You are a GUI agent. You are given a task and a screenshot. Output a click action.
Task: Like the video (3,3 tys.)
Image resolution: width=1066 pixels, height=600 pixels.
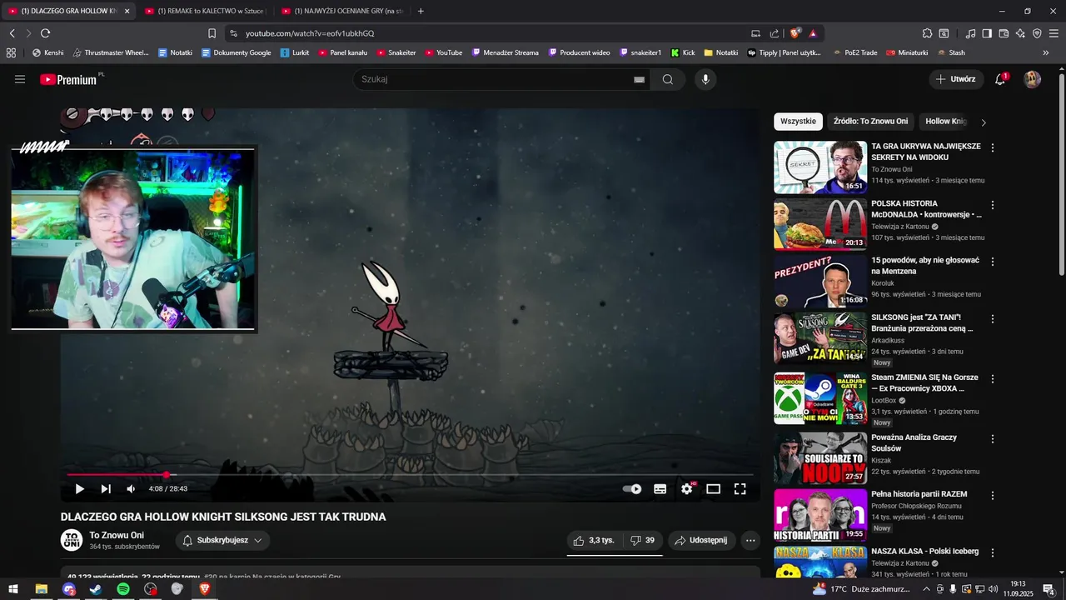coord(595,540)
